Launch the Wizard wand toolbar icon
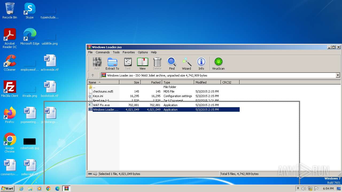Viewport: 342px width, 192px height. click(186, 64)
